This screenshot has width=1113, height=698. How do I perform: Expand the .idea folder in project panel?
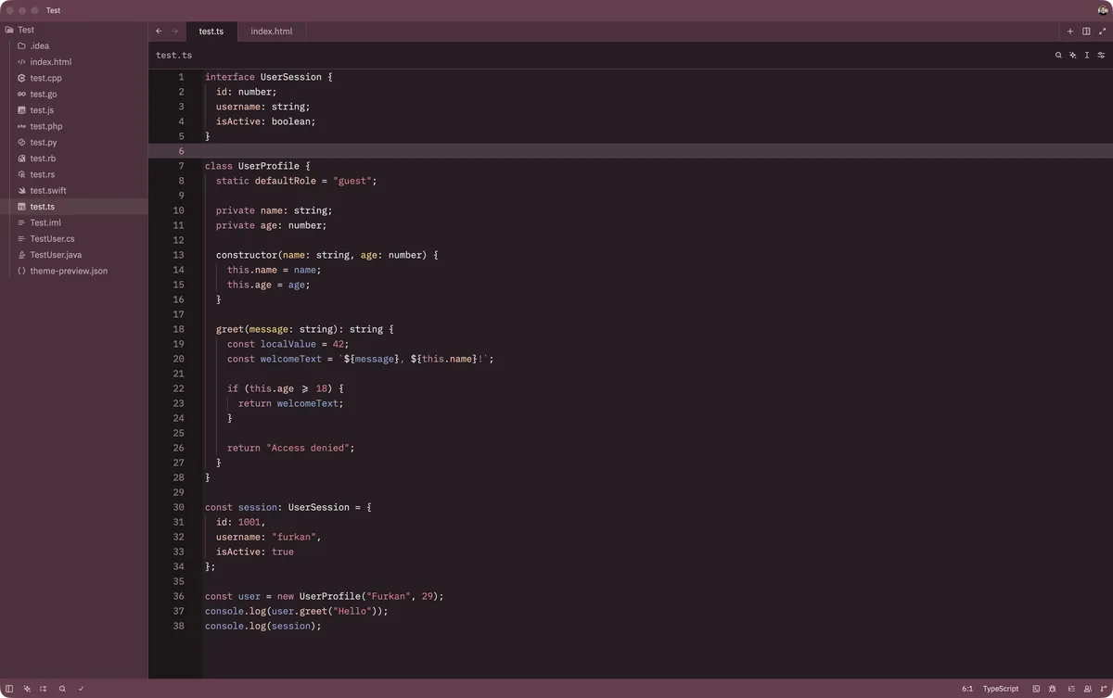(74, 45)
